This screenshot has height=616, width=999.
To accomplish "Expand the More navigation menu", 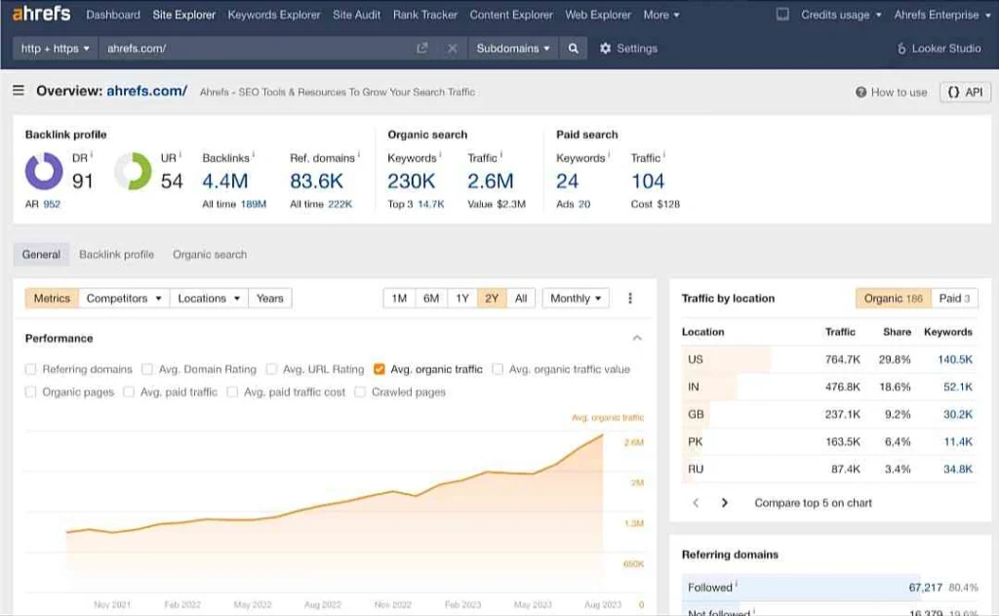I will tap(661, 14).
